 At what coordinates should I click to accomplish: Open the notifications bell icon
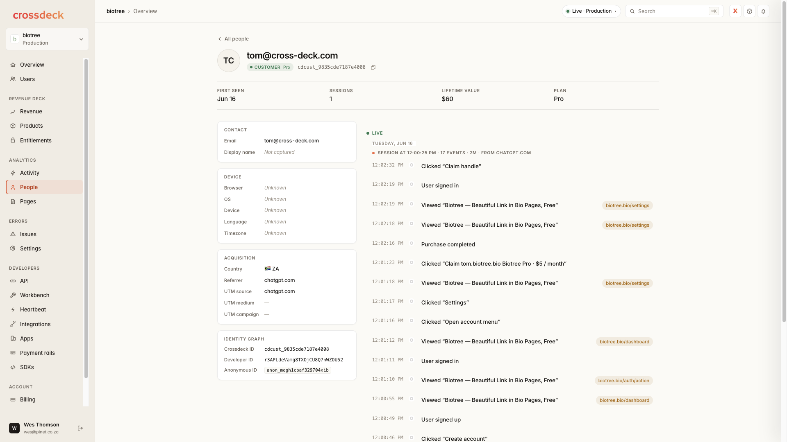763,11
